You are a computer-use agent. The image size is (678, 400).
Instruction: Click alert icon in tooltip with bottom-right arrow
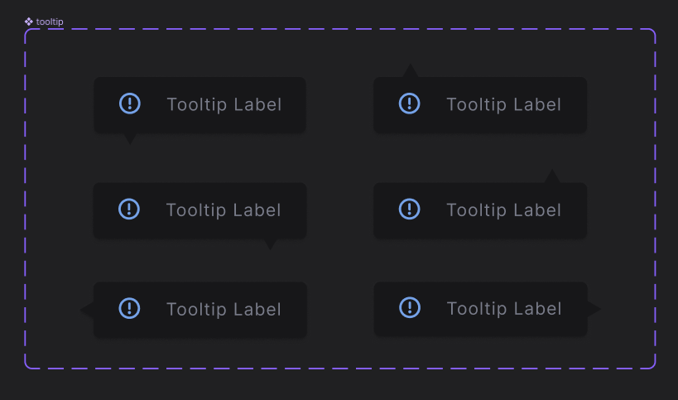pos(129,210)
